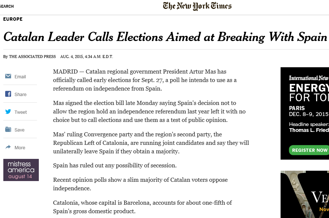Click the Register Now button
The image size is (329, 218).
[x=309, y=150]
